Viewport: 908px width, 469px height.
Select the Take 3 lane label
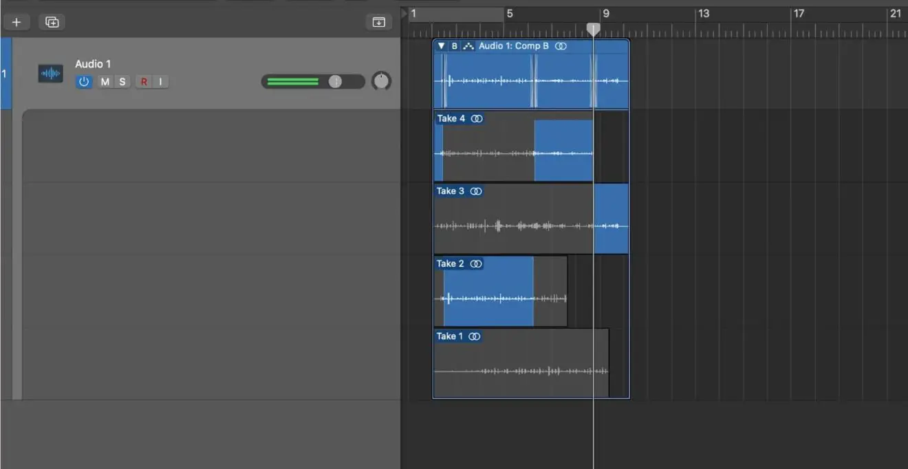[x=451, y=191]
